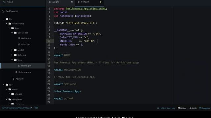Open Hello.pm in the tree
This screenshot has height=118, width=211.
pyautogui.click(x=26, y=38)
